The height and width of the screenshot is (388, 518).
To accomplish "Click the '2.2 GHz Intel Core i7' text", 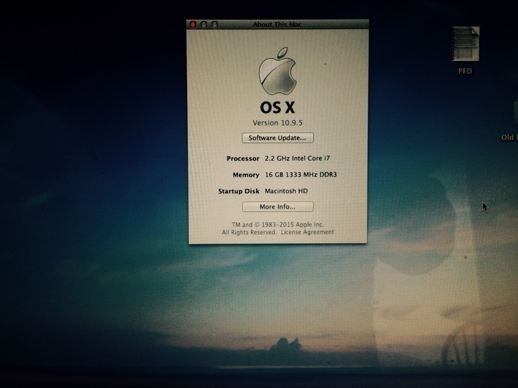I will (x=297, y=158).
